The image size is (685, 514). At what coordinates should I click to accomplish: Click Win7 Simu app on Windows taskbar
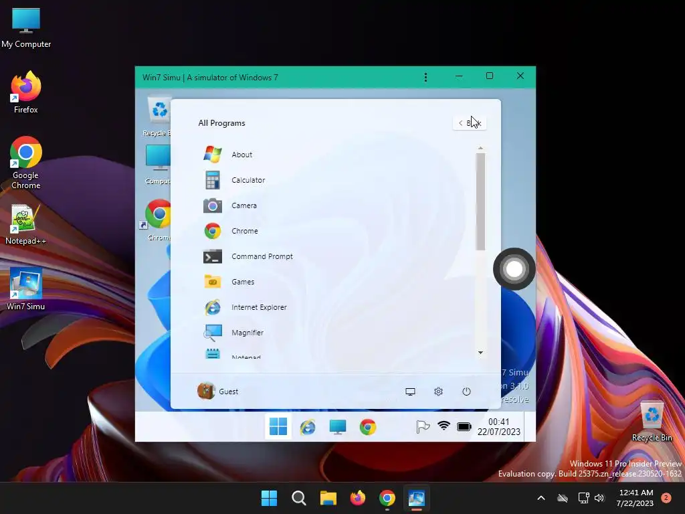click(416, 498)
